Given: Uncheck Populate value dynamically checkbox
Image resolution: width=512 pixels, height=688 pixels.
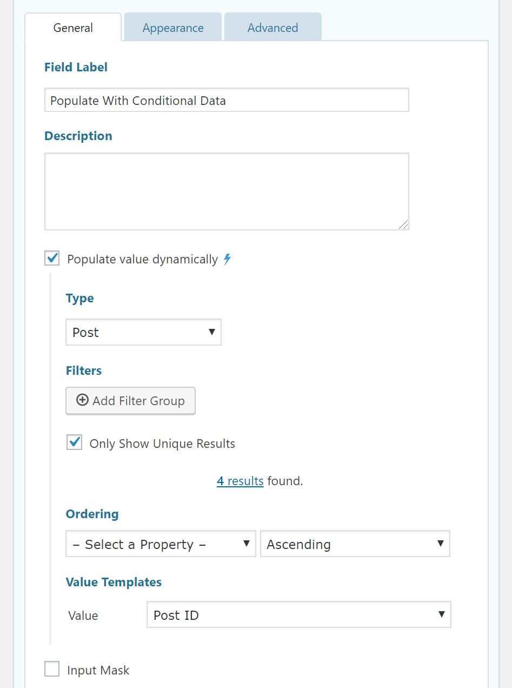Looking at the screenshot, I should (x=52, y=259).
